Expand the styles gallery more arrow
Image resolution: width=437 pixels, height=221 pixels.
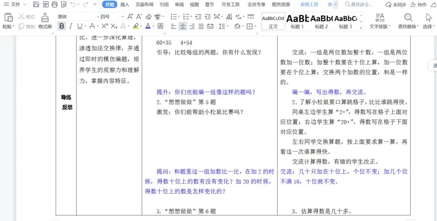pos(361,28)
